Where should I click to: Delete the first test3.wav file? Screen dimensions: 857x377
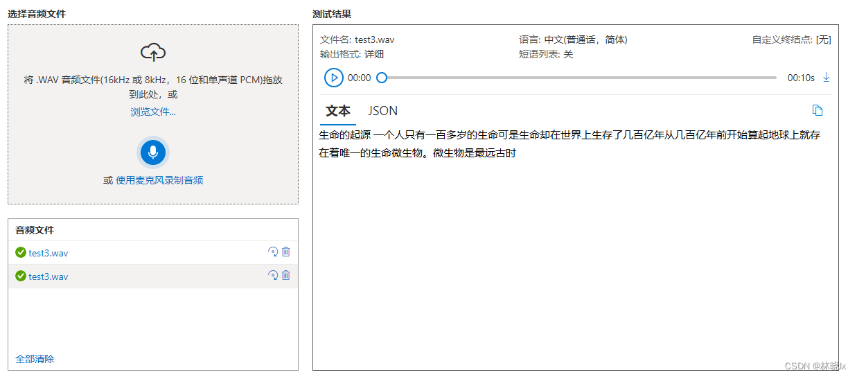point(286,252)
